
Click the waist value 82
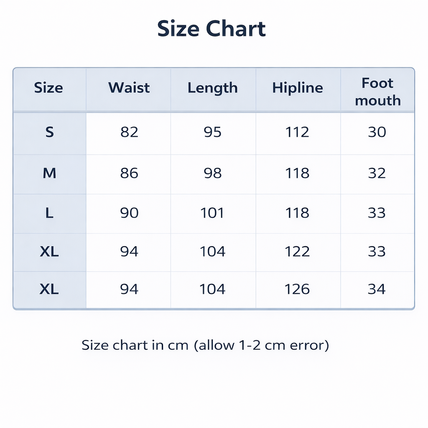pos(129,132)
